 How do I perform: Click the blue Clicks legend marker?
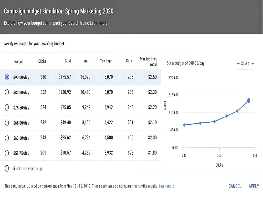coord(238,64)
